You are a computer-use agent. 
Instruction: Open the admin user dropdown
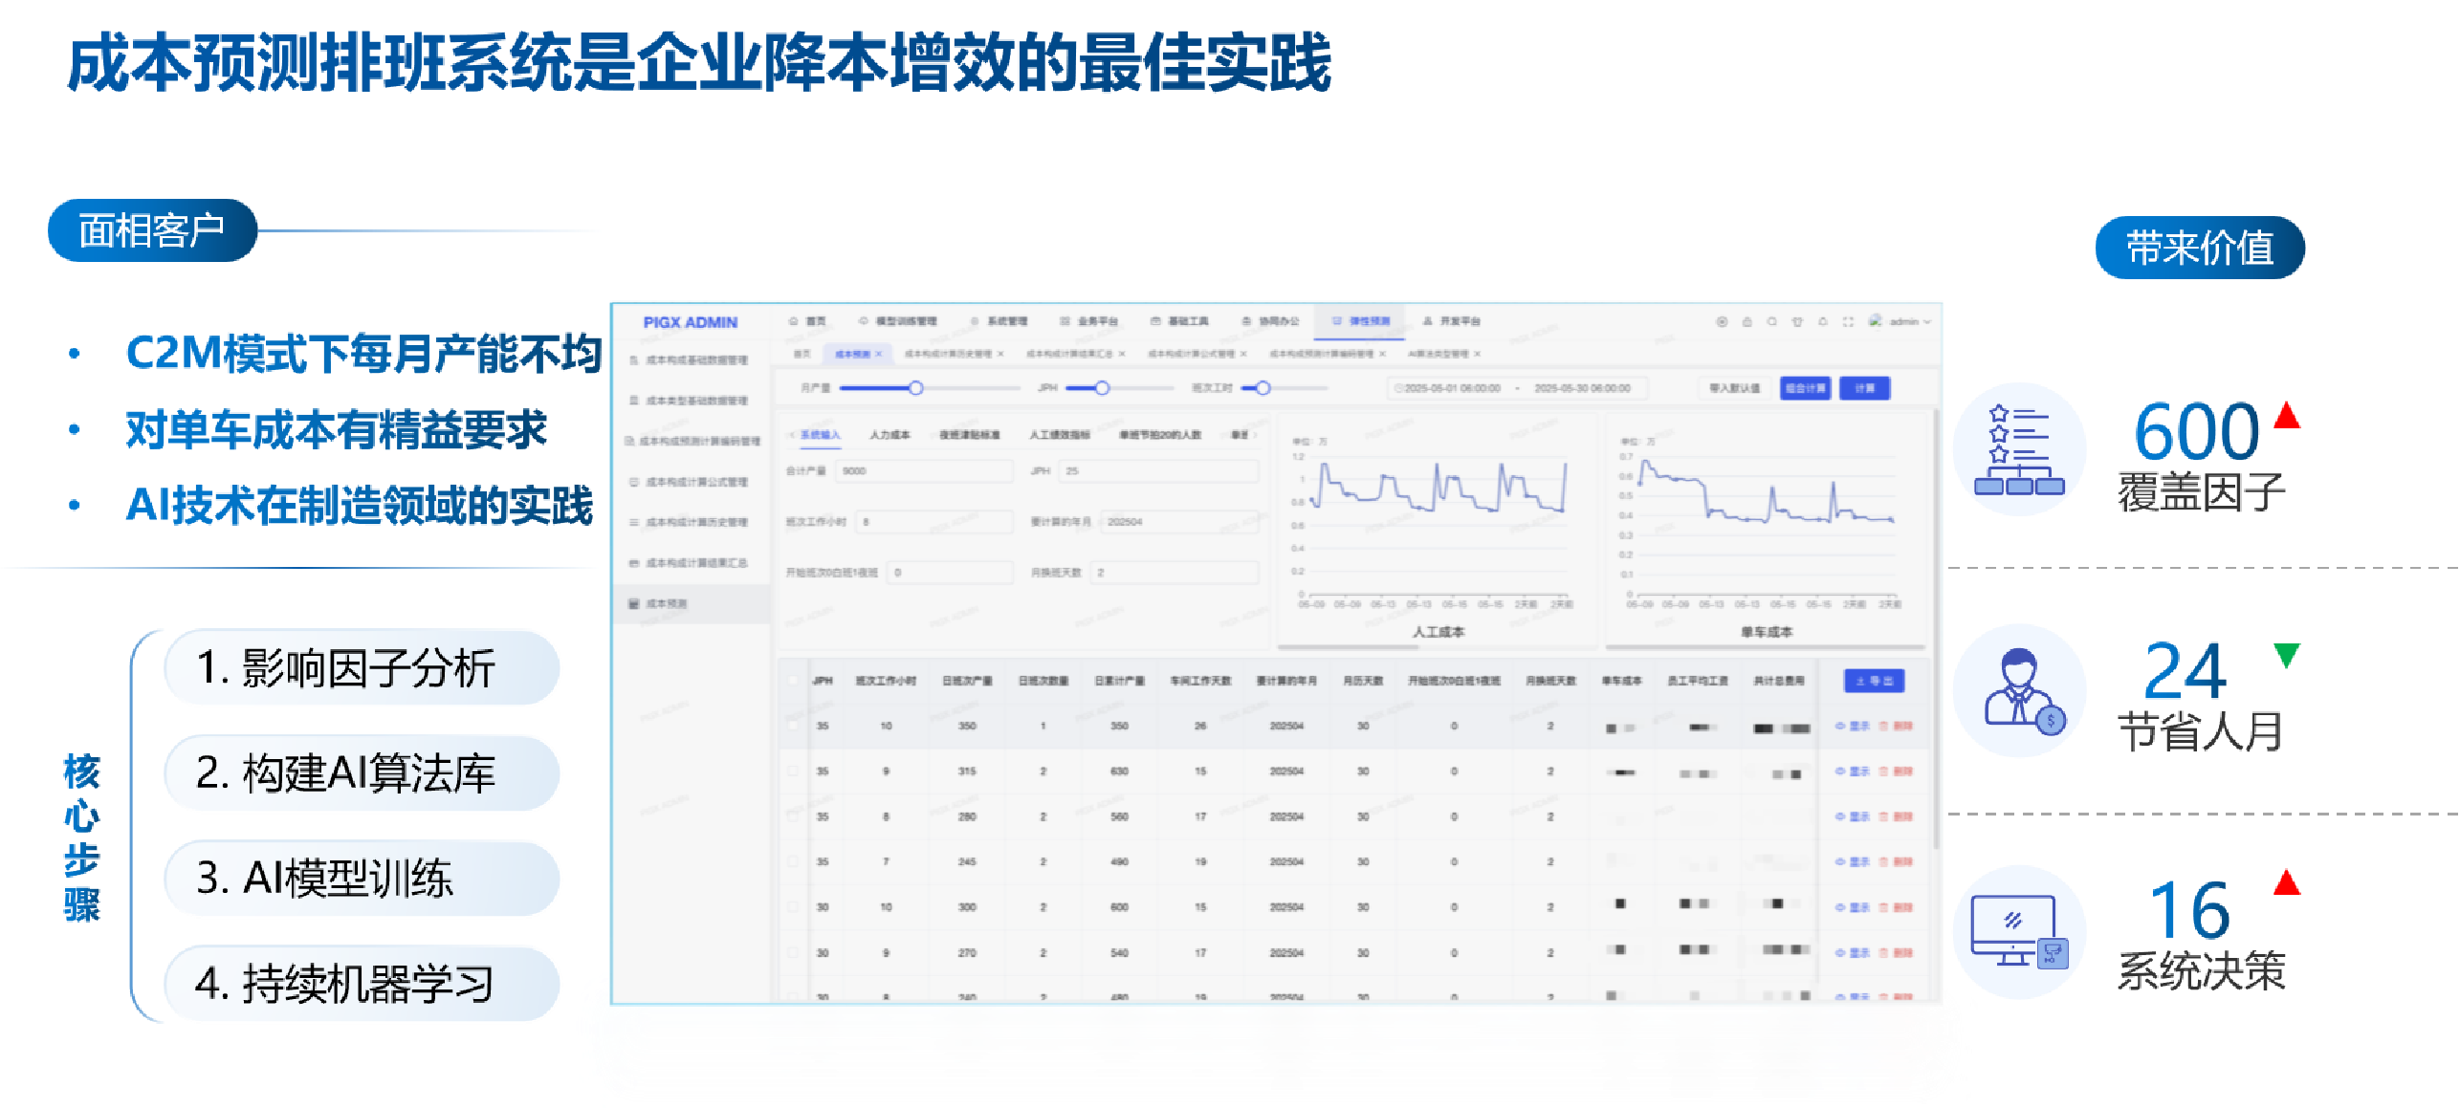tap(1903, 321)
